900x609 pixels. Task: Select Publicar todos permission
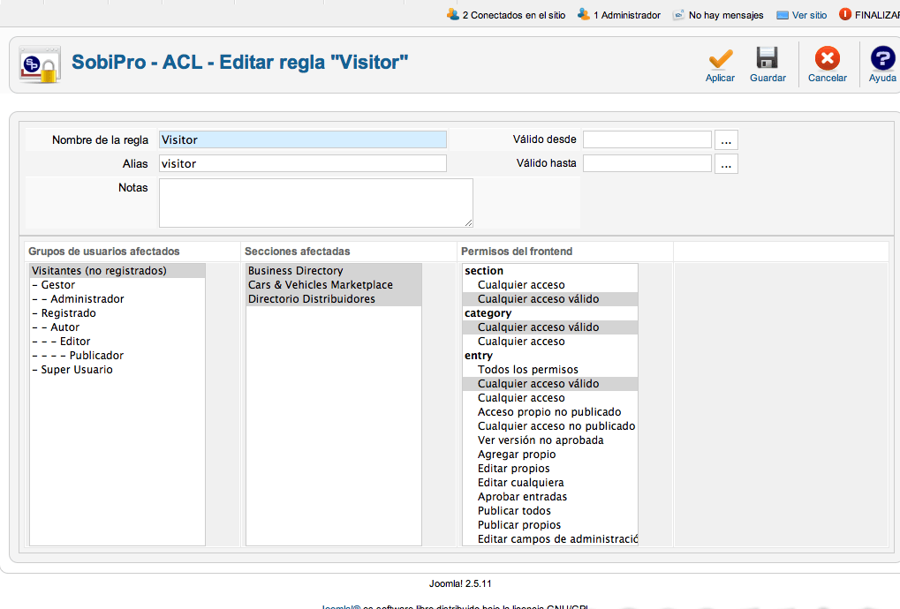(x=550, y=511)
